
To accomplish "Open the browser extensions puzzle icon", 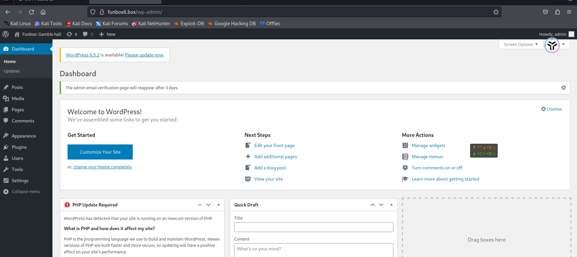I will coord(557,12).
